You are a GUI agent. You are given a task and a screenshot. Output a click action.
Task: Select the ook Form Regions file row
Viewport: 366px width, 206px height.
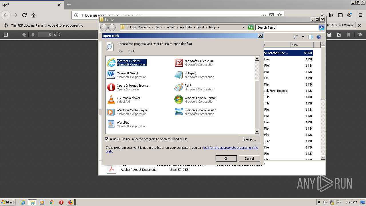point(288,91)
